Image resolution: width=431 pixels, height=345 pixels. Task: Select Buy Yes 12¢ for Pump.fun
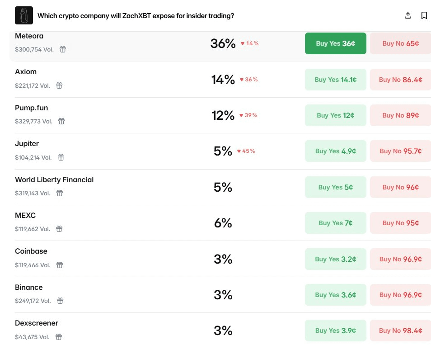[x=335, y=115]
